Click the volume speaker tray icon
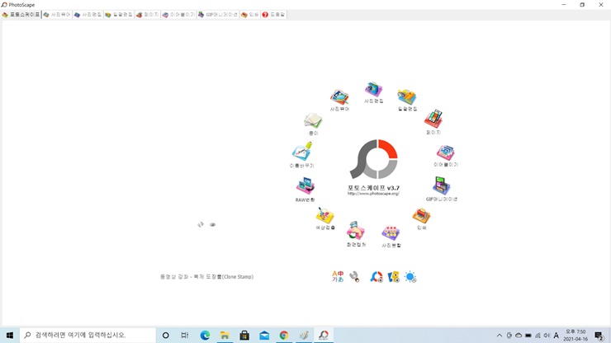Viewport: 611px width, 343px height. click(547, 336)
